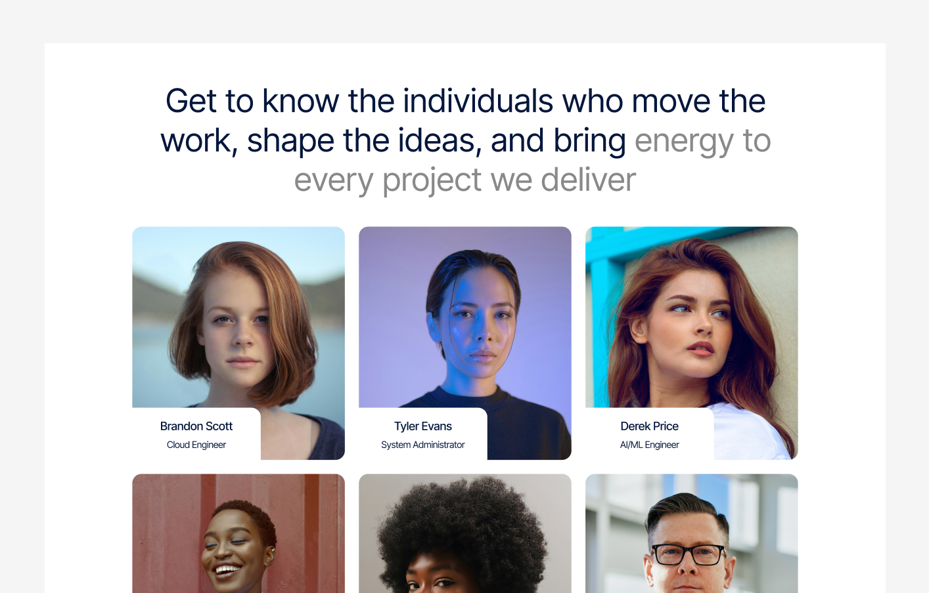
Task: Click the eyeglasses on the man's face
Action: (x=689, y=554)
